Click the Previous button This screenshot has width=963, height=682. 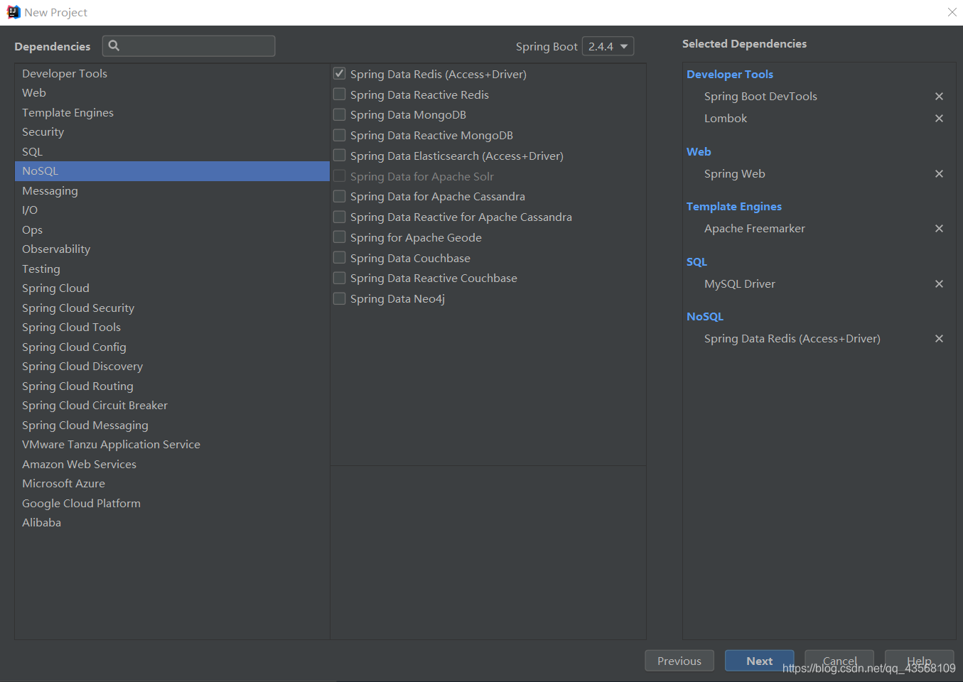[679, 661]
